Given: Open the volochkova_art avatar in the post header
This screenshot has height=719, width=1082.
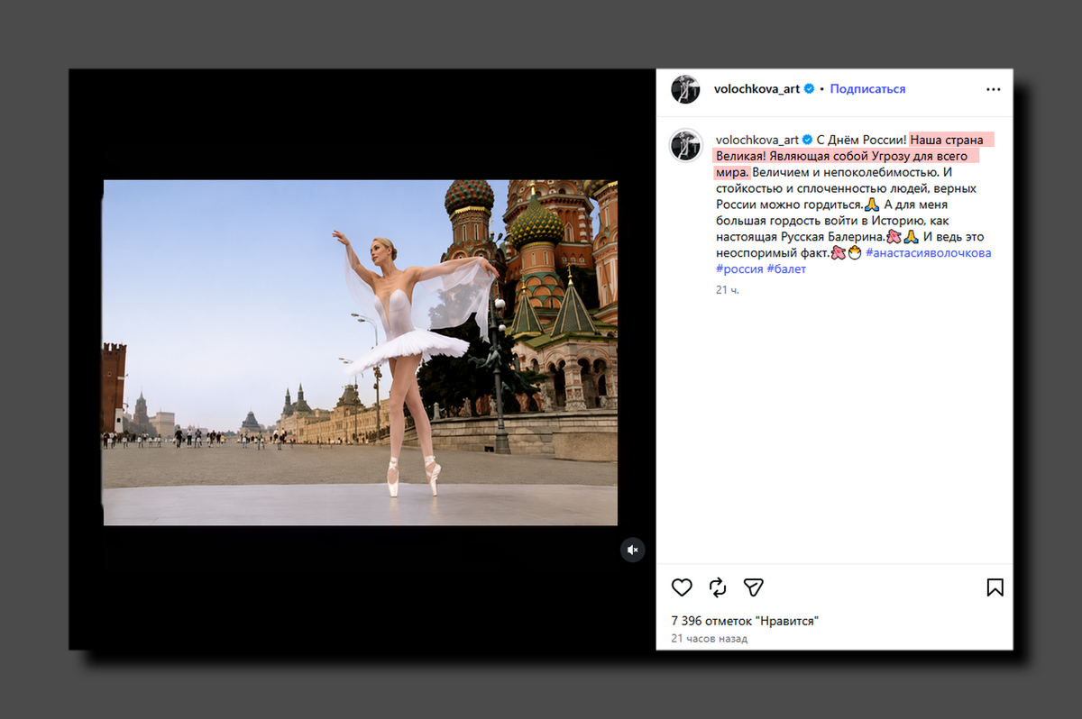Looking at the screenshot, I should click(685, 89).
